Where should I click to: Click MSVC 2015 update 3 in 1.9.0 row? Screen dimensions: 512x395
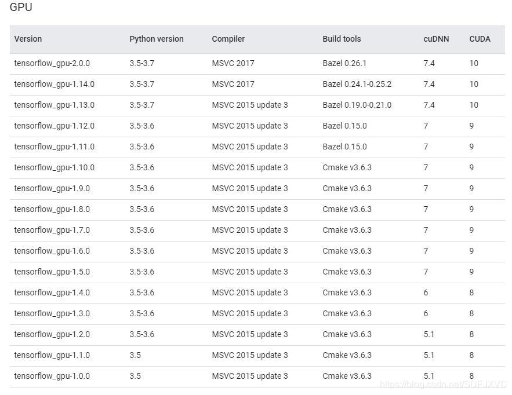point(250,189)
